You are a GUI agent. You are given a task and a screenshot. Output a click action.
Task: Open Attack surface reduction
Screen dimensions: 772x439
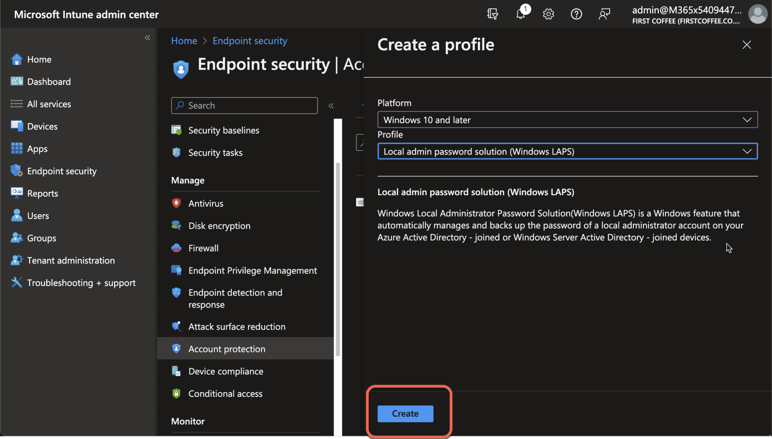237,326
